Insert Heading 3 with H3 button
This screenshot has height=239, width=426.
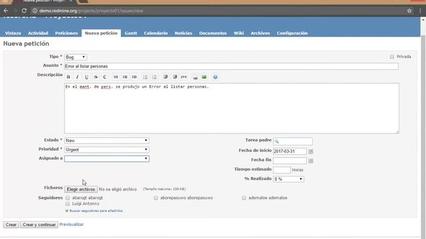[134, 77]
